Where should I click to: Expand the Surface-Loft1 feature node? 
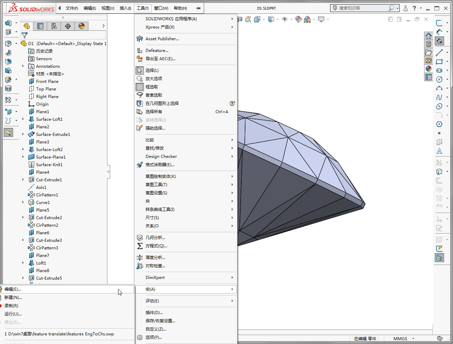tap(23, 119)
